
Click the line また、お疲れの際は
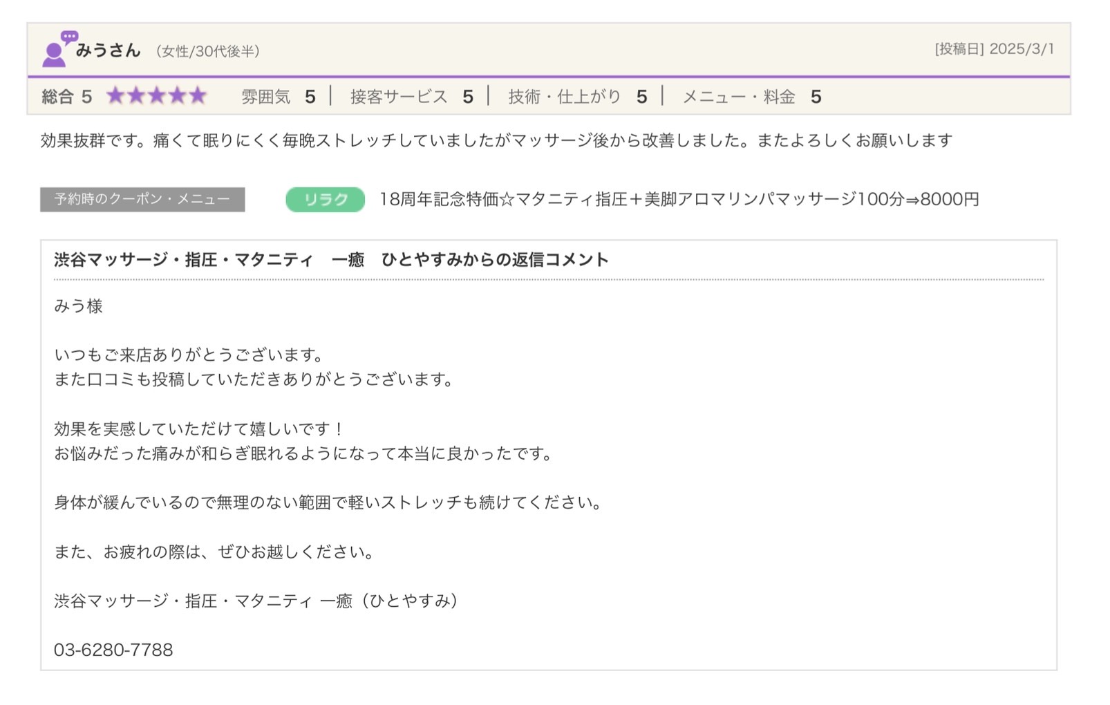point(214,552)
